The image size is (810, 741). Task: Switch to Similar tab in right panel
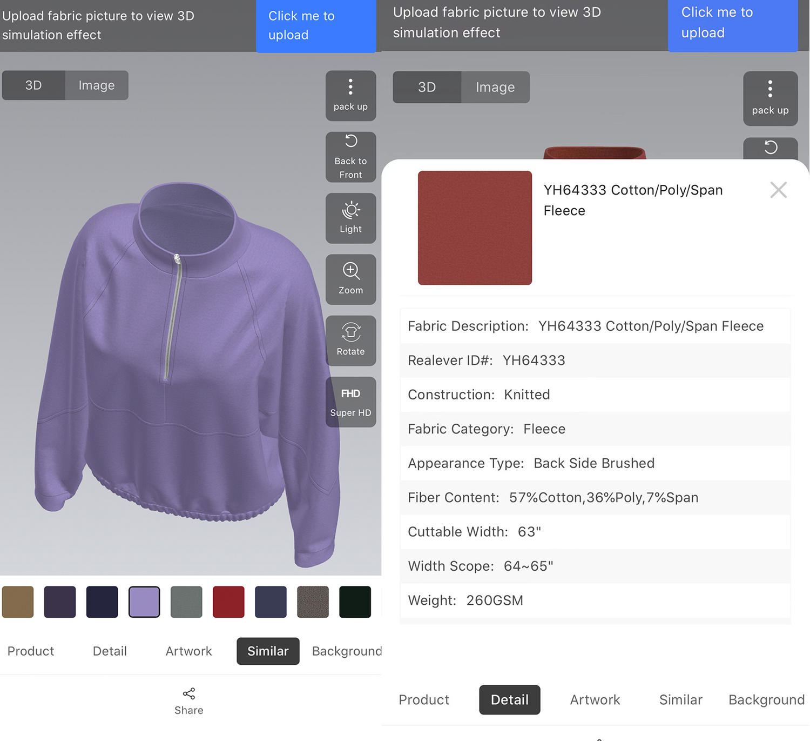click(680, 700)
